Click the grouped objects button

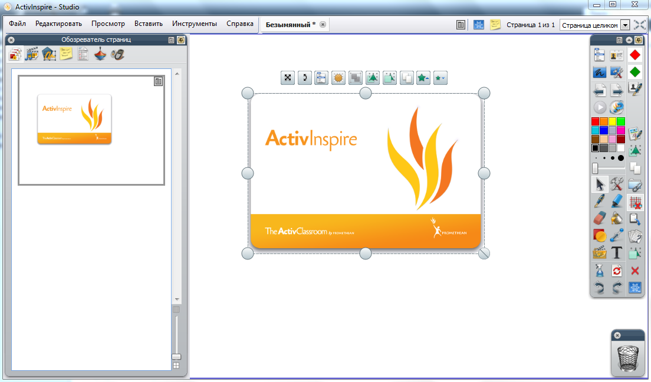click(356, 78)
